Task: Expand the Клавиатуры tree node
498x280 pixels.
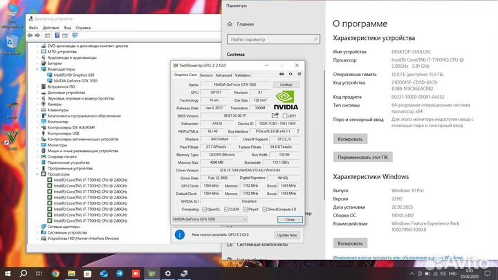Action: click(37, 110)
